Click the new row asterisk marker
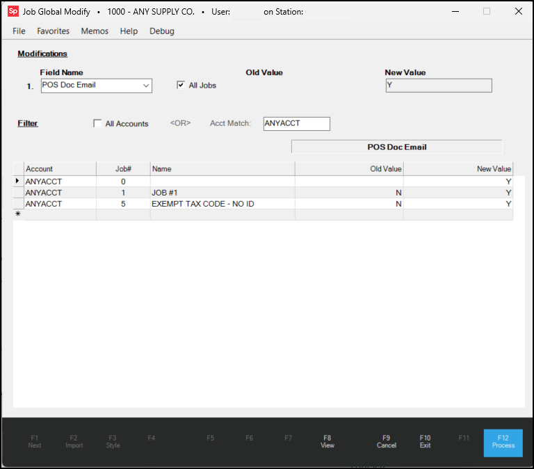Viewport: 534px width, 469px height. pyautogui.click(x=18, y=214)
